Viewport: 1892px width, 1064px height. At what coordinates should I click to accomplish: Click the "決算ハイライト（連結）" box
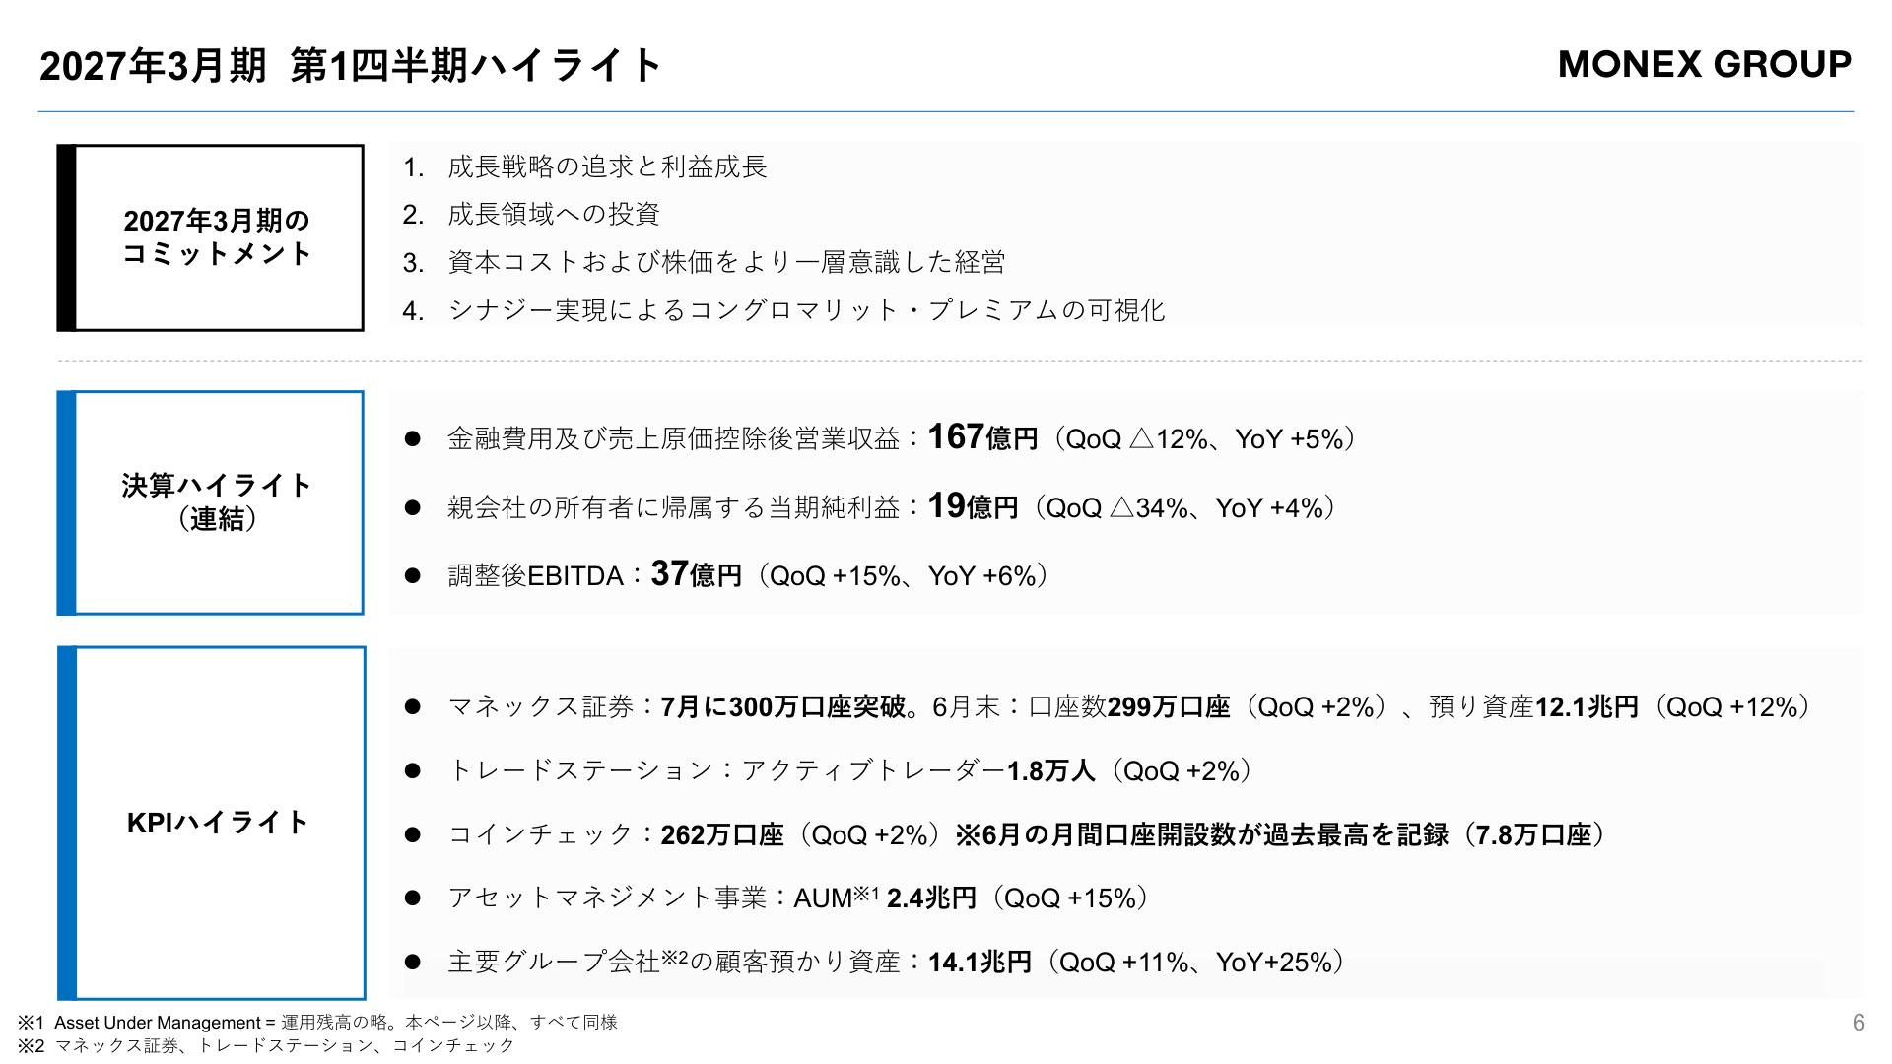click(211, 502)
